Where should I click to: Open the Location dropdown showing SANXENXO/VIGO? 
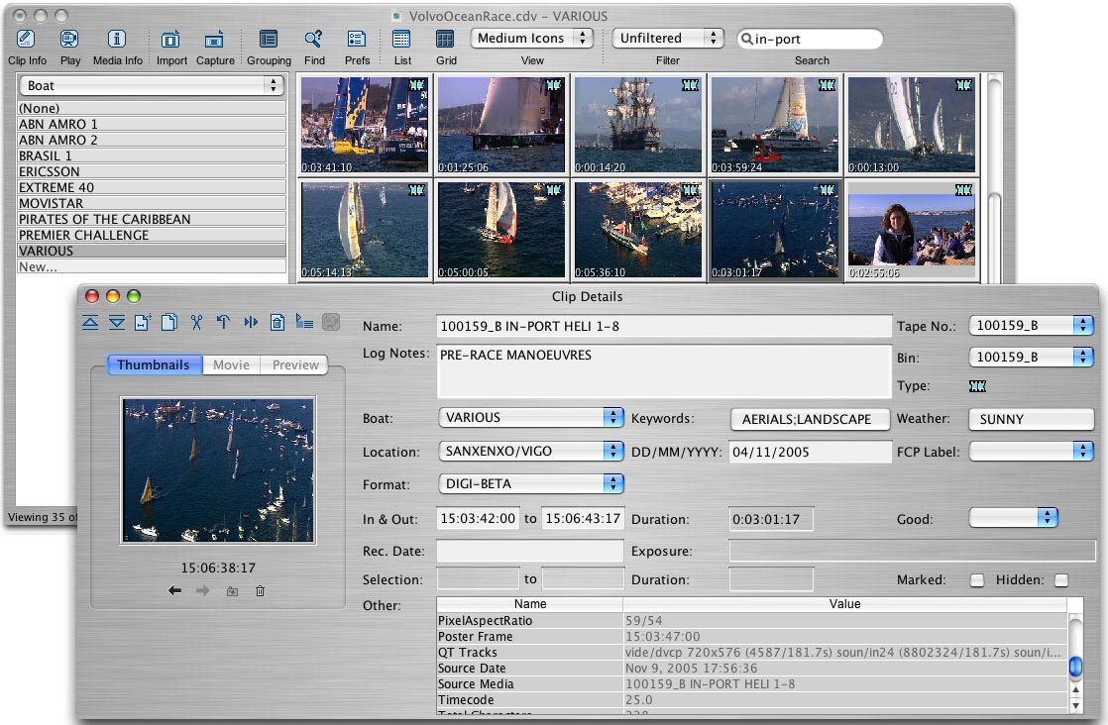point(530,451)
